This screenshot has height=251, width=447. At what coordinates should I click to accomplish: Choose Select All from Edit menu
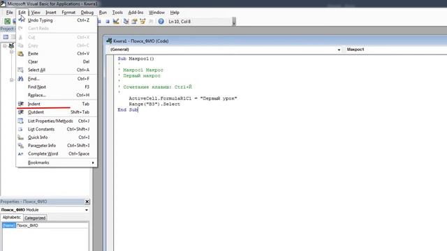click(57, 70)
